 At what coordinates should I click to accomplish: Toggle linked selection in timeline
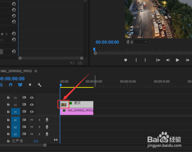[20, 85]
